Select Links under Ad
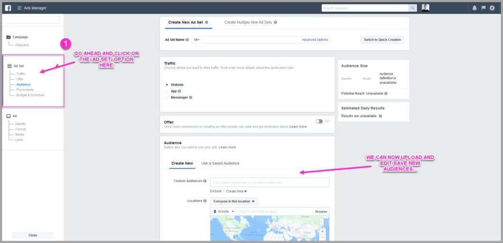The height and width of the screenshot is (243, 503). tap(19, 140)
